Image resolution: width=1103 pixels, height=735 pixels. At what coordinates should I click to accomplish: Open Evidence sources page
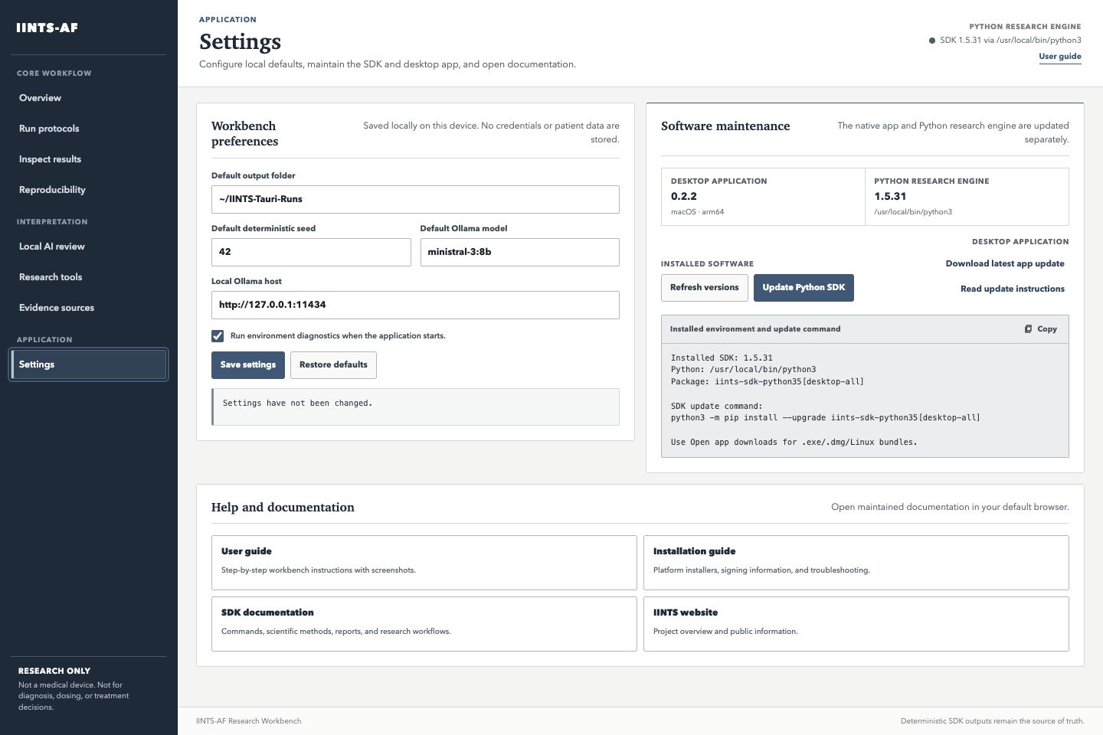pyautogui.click(x=89, y=308)
